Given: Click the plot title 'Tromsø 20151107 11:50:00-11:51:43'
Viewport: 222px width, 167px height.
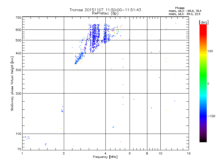Looking at the screenshot, I should click(105, 10).
